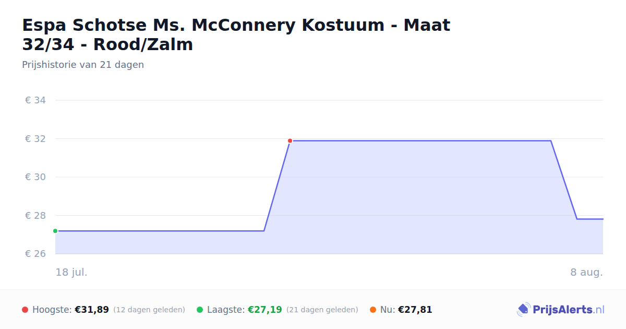Click the € 34 axis label
The width and height of the screenshot is (626, 329).
(35, 100)
